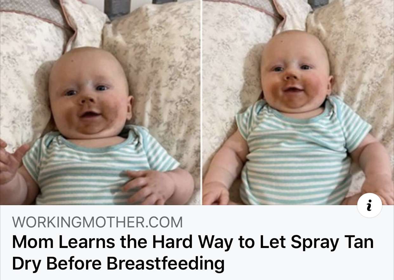The image size is (394, 280).
Task: Open the "Mom Learns the Hard Way" headline
Action: pyautogui.click(x=193, y=252)
